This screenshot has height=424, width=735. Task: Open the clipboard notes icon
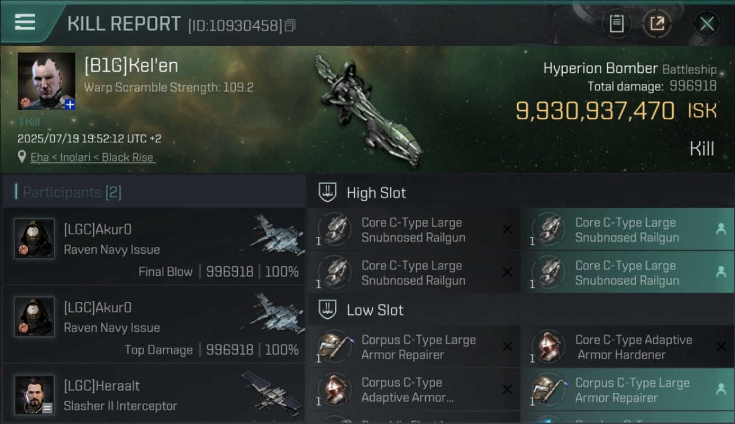click(616, 24)
